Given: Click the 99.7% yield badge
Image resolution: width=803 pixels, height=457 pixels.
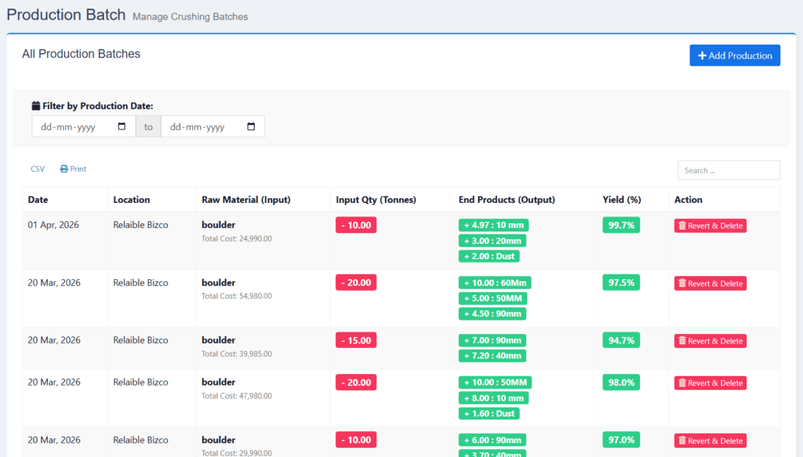Looking at the screenshot, I should [621, 225].
